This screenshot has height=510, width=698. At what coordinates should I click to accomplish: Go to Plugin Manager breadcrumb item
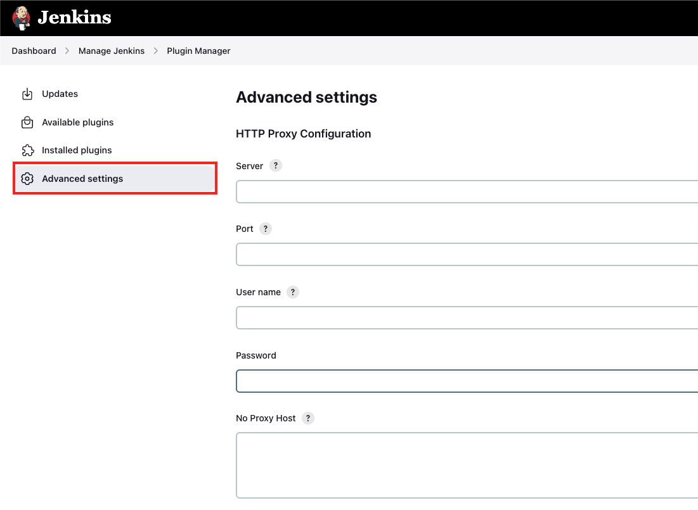tap(198, 51)
